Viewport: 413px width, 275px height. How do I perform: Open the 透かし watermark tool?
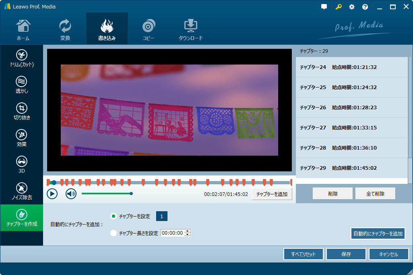click(22, 85)
